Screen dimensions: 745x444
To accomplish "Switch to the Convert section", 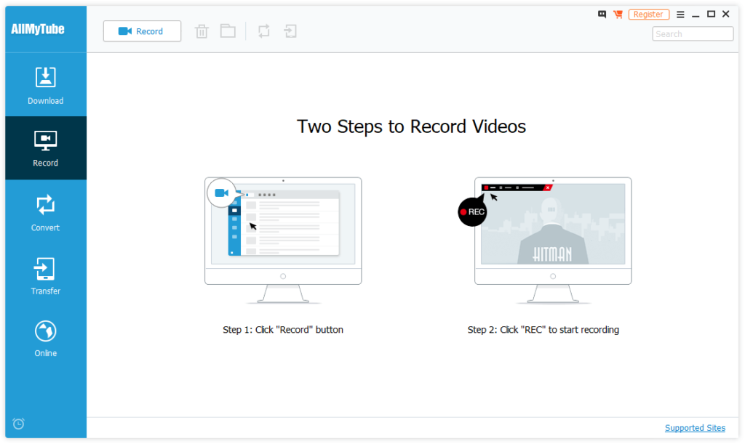I will pyautogui.click(x=45, y=211).
